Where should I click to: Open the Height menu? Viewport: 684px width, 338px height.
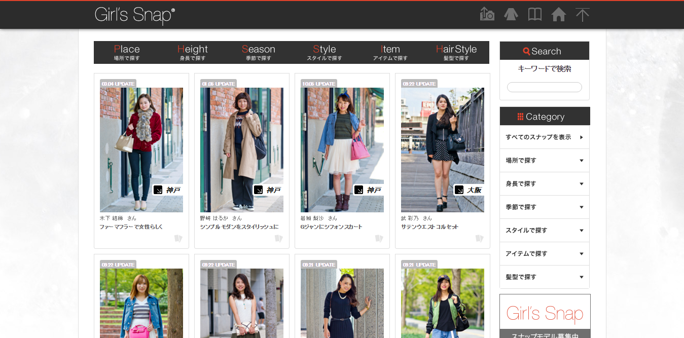coord(193,52)
